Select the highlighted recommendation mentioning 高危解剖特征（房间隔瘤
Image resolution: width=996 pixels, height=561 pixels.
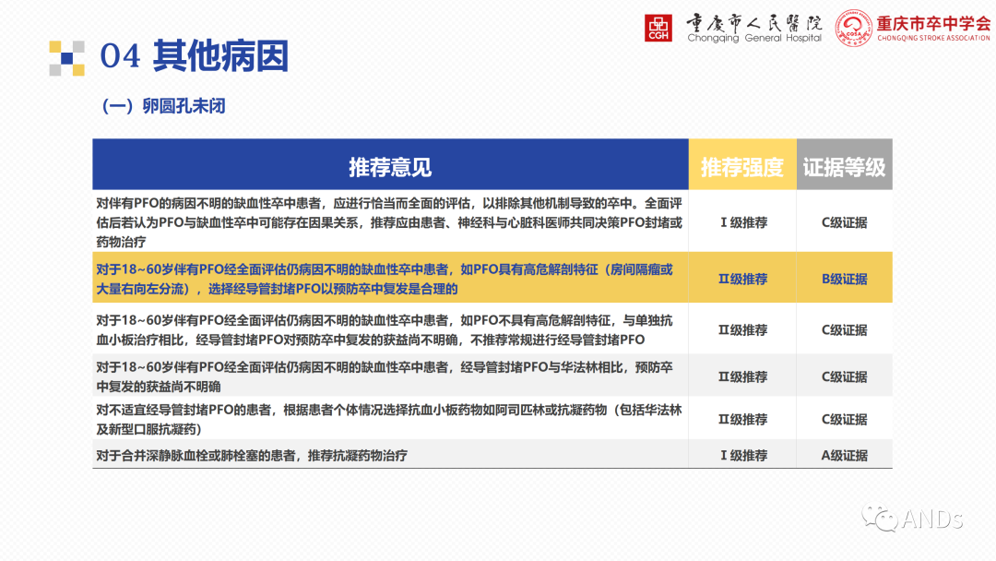pos(385,279)
